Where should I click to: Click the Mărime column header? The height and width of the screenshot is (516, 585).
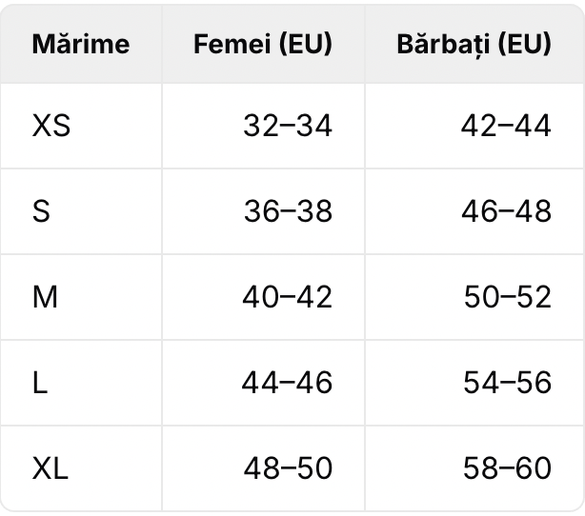[x=81, y=44]
